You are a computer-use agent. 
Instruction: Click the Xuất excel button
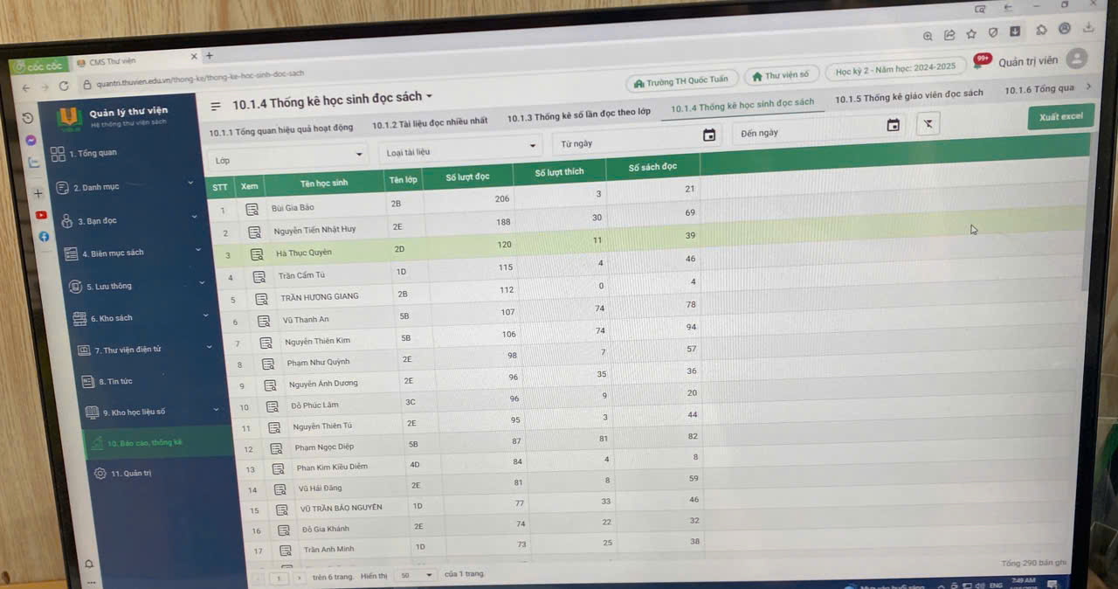pyautogui.click(x=1060, y=116)
